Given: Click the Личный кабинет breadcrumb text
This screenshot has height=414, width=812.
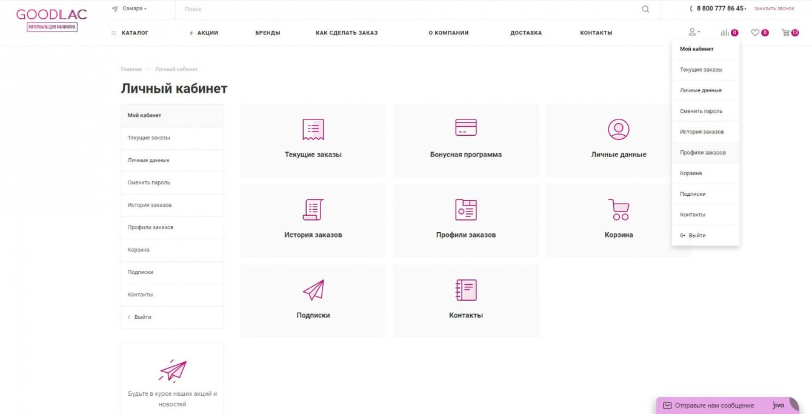Looking at the screenshot, I should pos(176,69).
